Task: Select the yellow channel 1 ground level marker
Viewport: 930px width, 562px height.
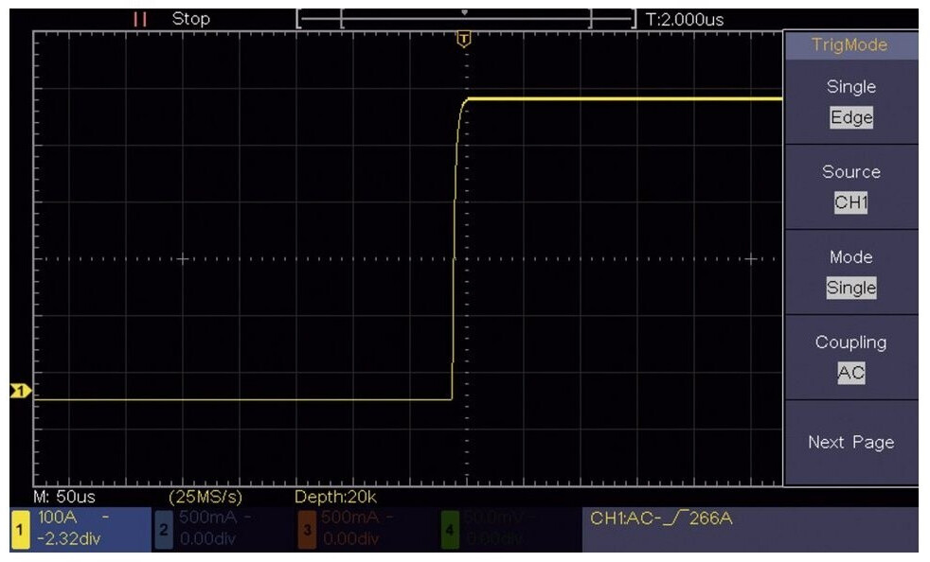Action: coord(20,391)
